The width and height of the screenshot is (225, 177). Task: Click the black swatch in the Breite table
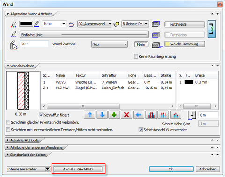coord(189,82)
